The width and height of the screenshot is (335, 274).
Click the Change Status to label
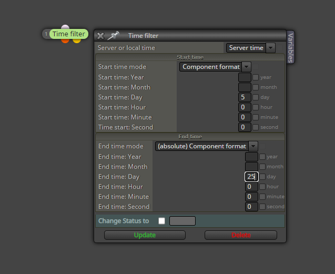(124, 221)
